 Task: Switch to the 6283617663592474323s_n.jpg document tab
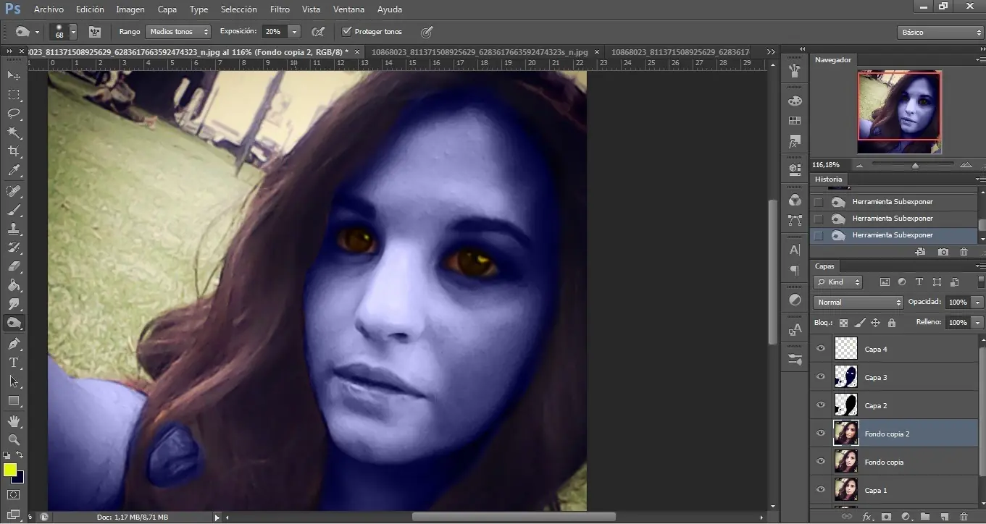(480, 52)
